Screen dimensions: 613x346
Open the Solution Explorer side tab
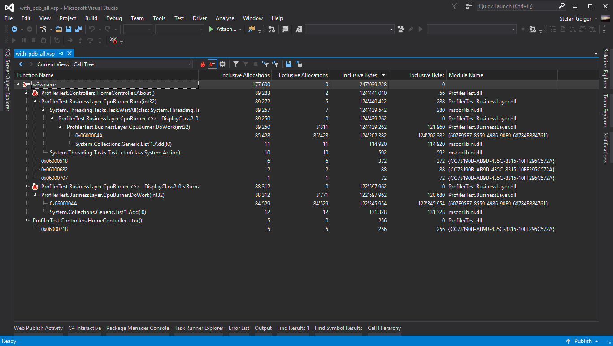[x=605, y=68]
